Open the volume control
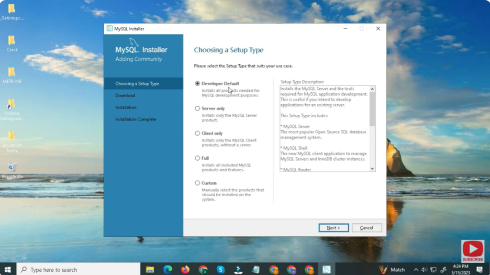 coord(424,270)
